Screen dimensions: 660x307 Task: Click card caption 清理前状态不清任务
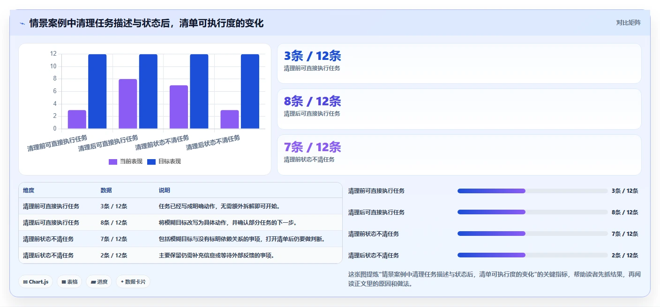[309, 160]
